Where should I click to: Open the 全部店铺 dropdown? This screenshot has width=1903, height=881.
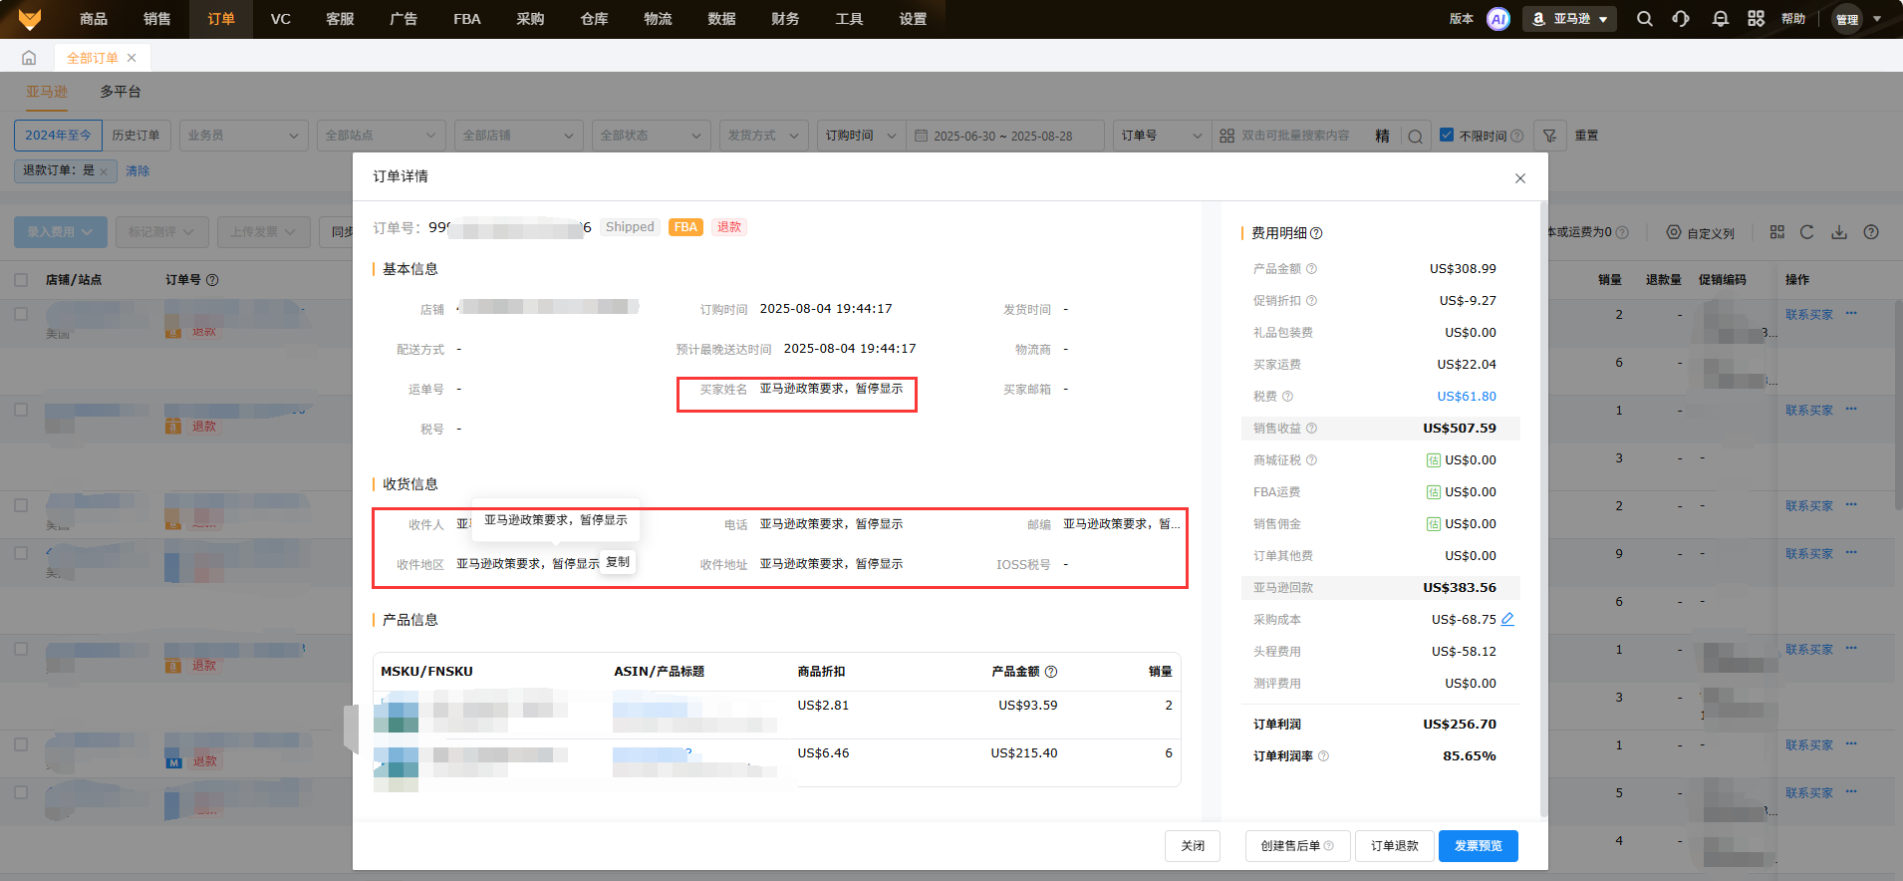[x=518, y=136]
